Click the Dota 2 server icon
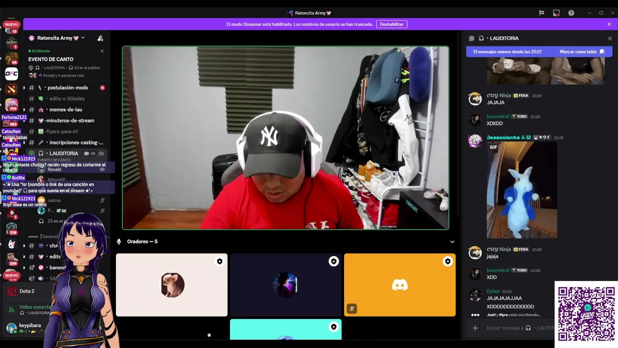 pyautogui.click(x=12, y=89)
